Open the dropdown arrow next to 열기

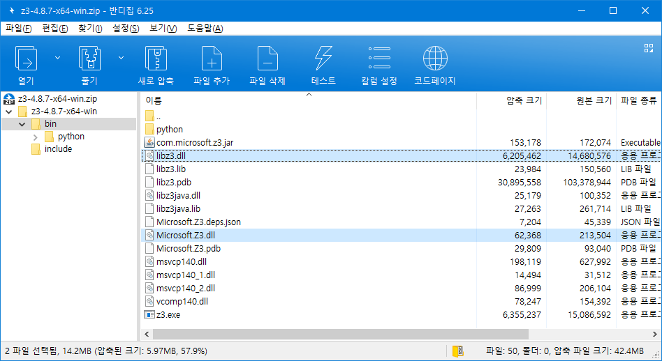coord(57,58)
